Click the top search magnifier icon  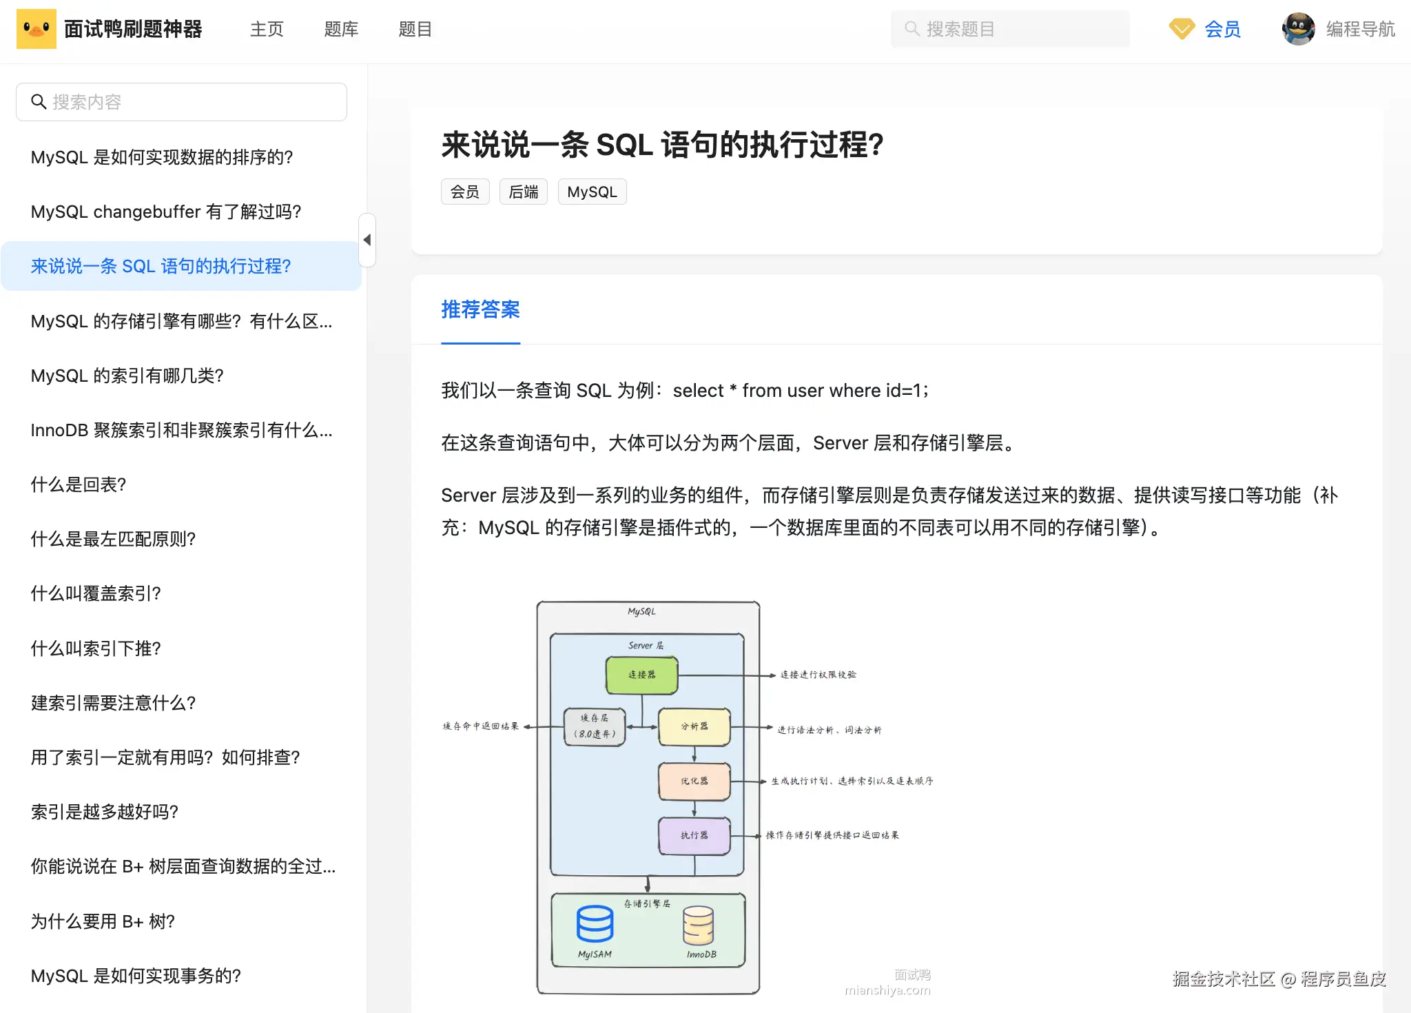pos(912,29)
